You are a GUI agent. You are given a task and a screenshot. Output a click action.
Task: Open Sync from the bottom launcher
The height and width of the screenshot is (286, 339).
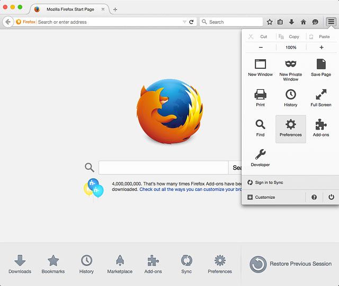click(186, 264)
